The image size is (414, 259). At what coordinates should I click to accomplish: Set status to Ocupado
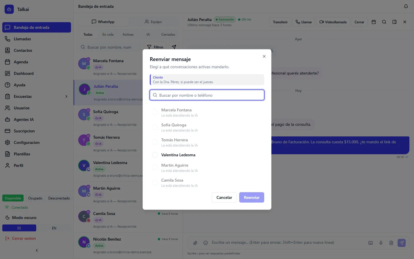(35, 198)
